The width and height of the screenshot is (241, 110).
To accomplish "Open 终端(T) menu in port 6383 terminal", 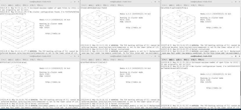I will pyautogui.click(x=33, y=60).
